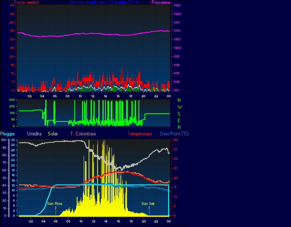Screen dimensions: 291x227
Task: Click cyan "16" on the rain axis
Action: pyautogui.click(x=13, y=175)
